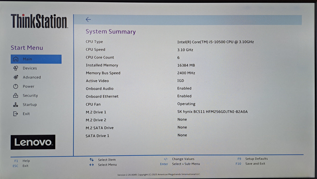The height and width of the screenshot is (179, 317).
Task: Select the M.2 SATA Drive label
Action: (x=100, y=128)
